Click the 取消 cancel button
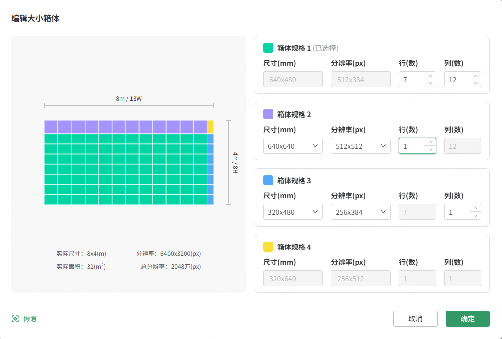The image size is (502, 339). click(415, 319)
